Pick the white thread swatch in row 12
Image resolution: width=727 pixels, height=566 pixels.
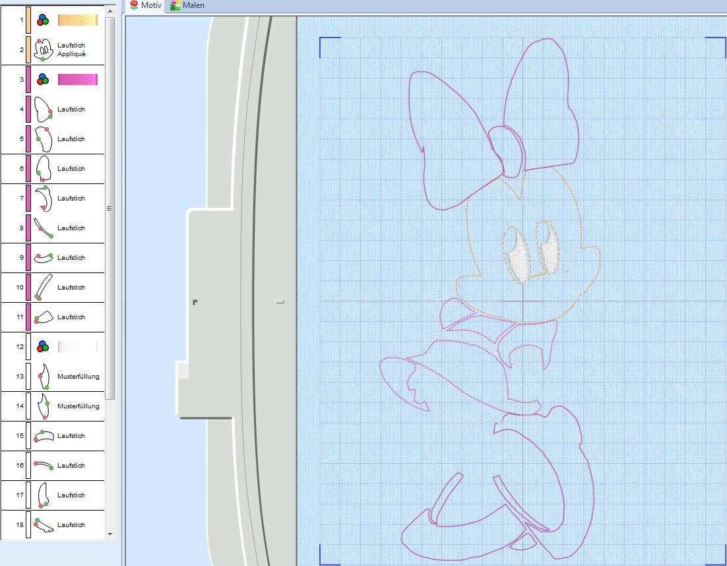(x=77, y=347)
